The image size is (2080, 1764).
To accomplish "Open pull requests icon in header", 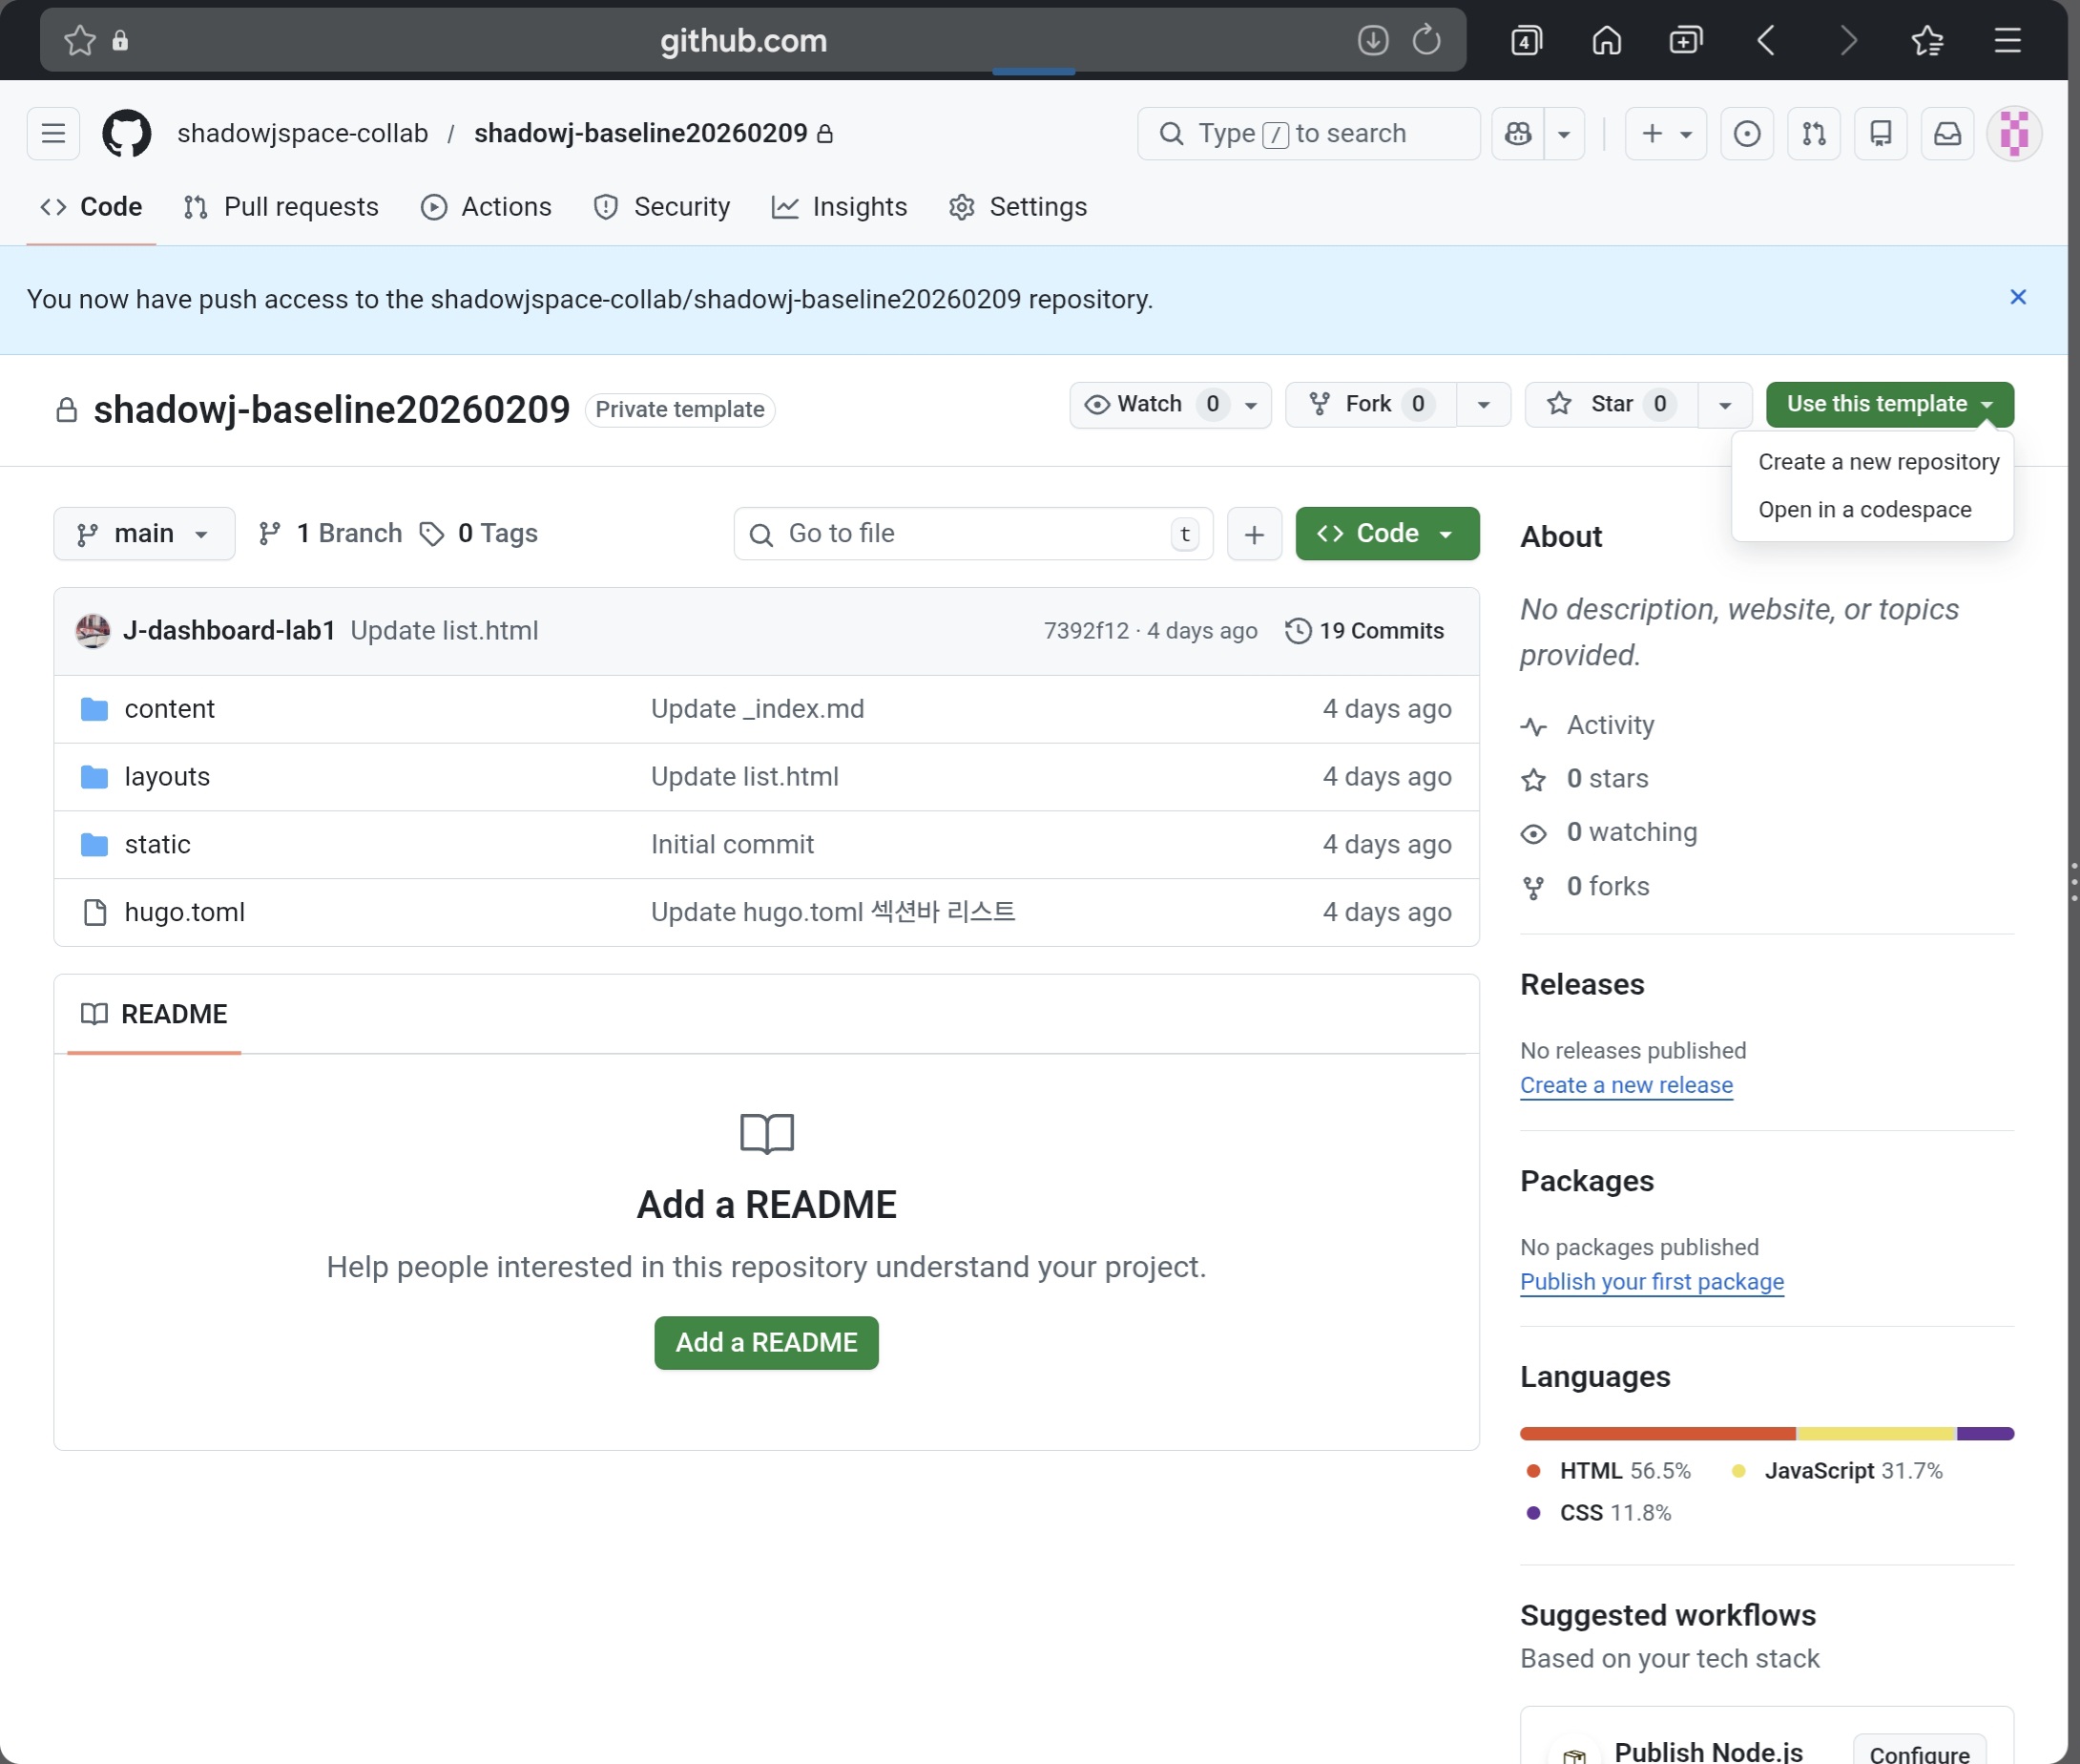I will [x=1813, y=133].
